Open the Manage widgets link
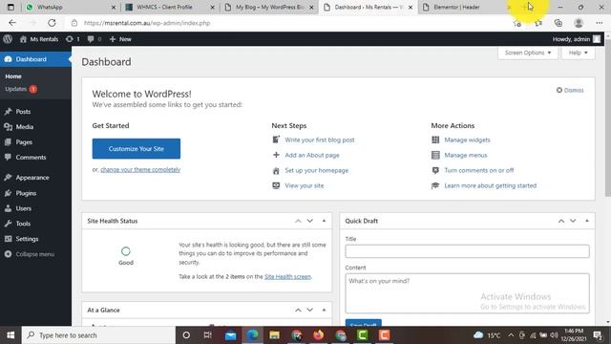 click(x=467, y=140)
